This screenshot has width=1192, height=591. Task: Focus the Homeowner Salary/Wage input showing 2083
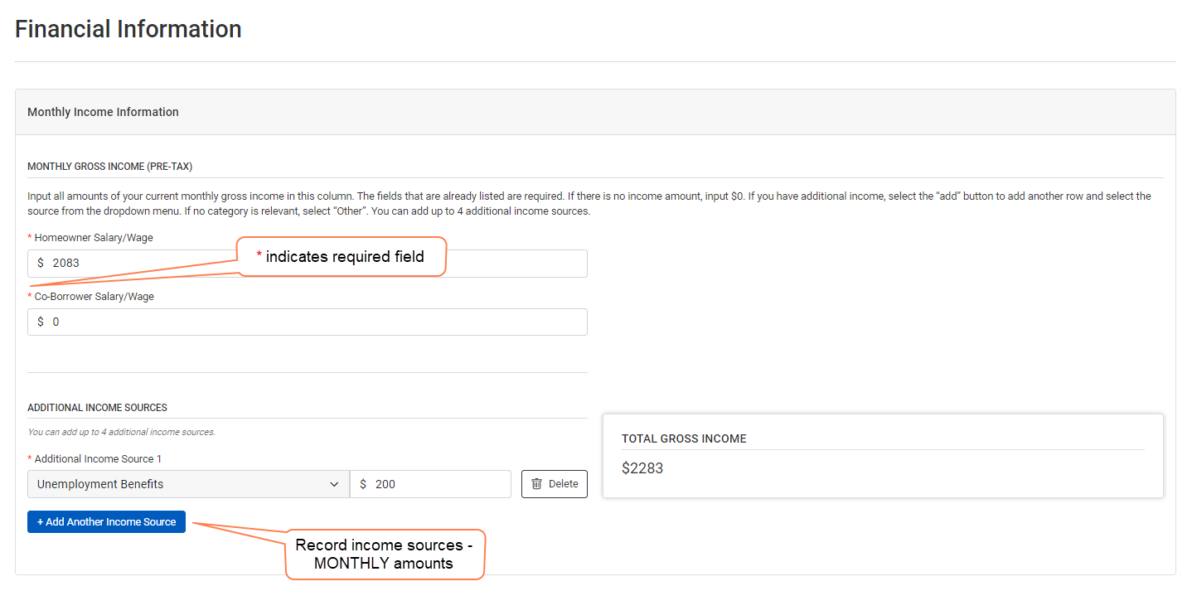tap(315, 264)
